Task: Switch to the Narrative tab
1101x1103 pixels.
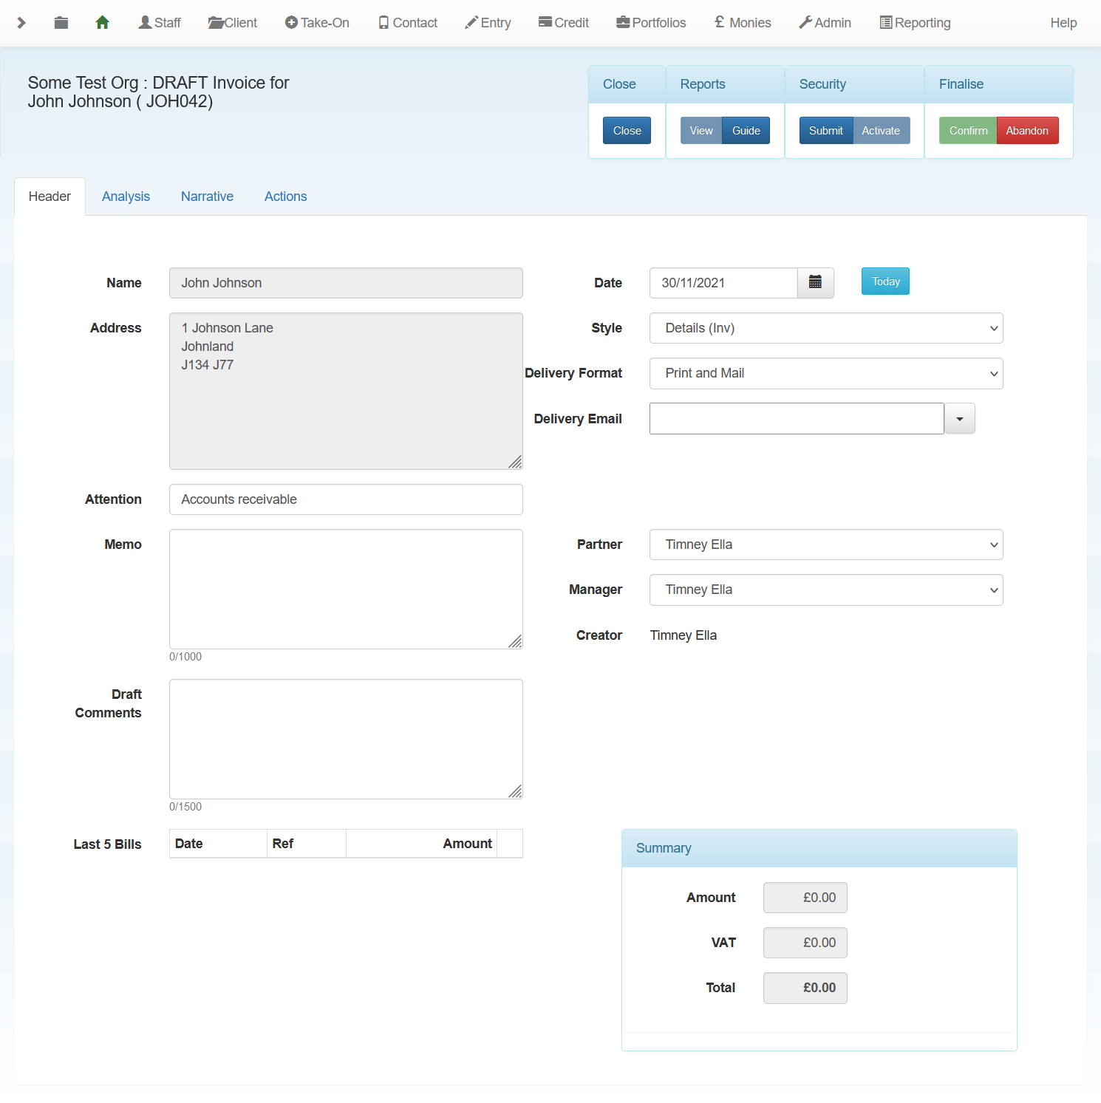Action: coord(207,197)
